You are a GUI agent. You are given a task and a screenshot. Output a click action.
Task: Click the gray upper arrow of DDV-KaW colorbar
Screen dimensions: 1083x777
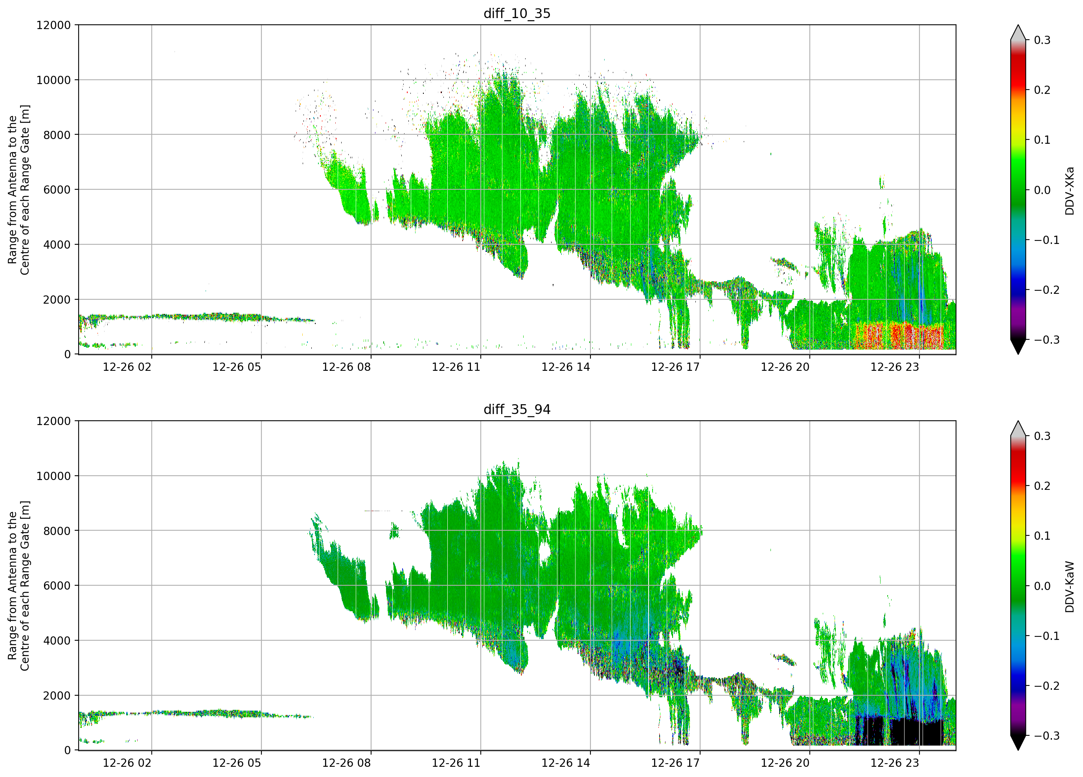[1018, 429]
